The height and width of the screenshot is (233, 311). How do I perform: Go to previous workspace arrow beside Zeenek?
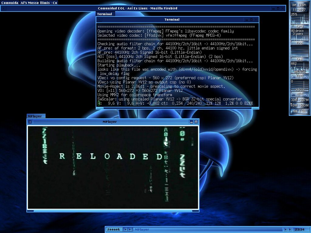(125, 229)
